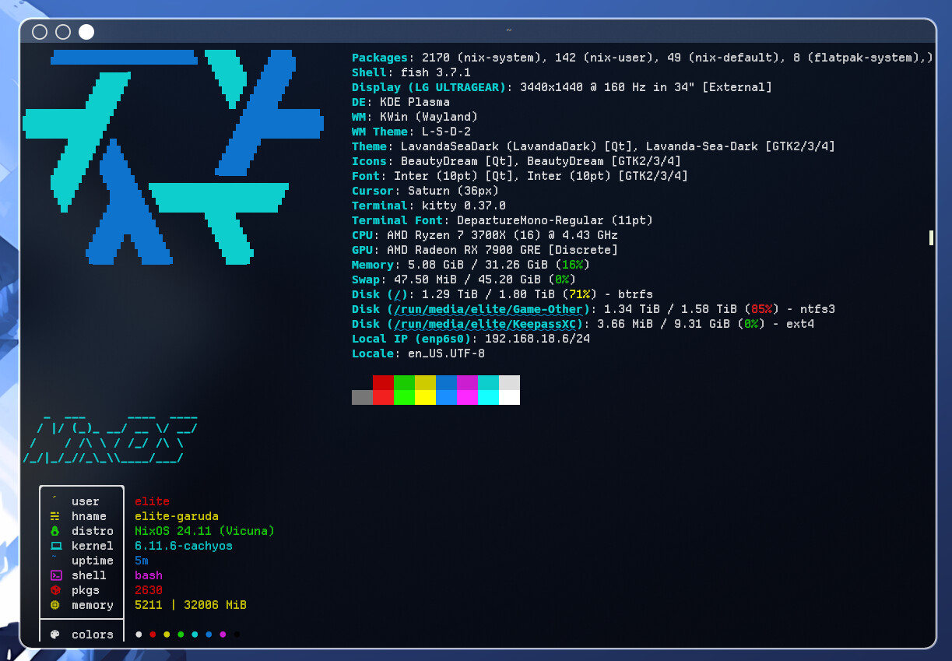Screen dimensions: 952x661
Task: Click the middle hollow window button
Action: [x=63, y=32]
